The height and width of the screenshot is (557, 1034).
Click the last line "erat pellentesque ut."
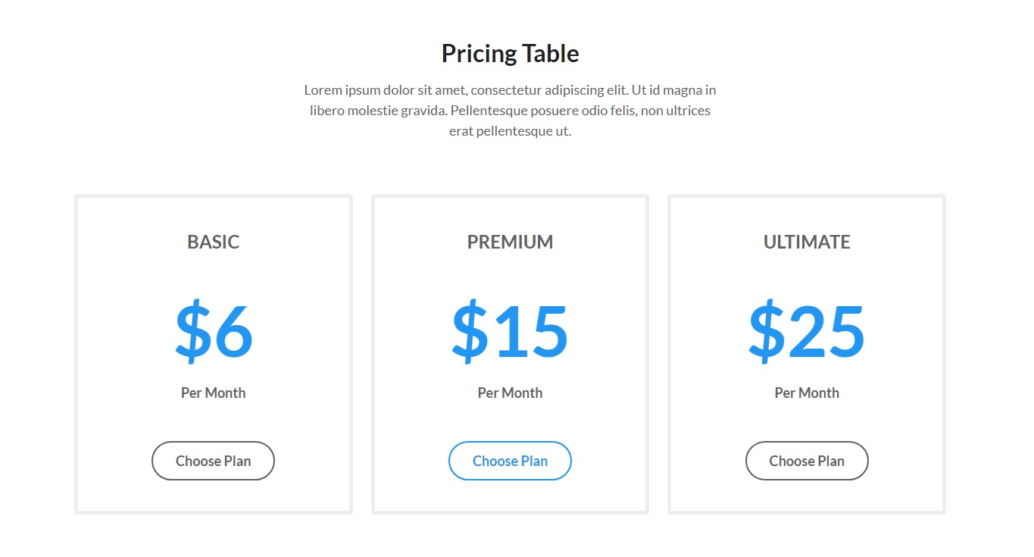pos(510,131)
